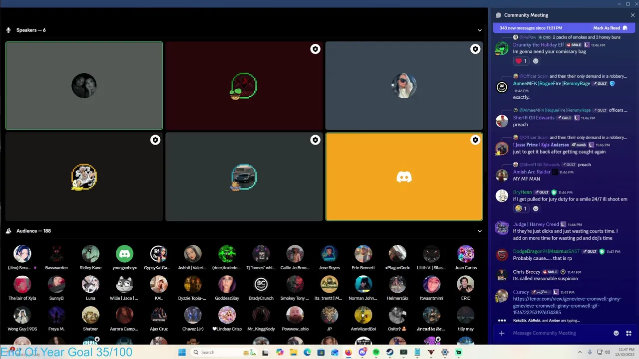Open the apps launcher icon in the message box

pyautogui.click(x=629, y=333)
